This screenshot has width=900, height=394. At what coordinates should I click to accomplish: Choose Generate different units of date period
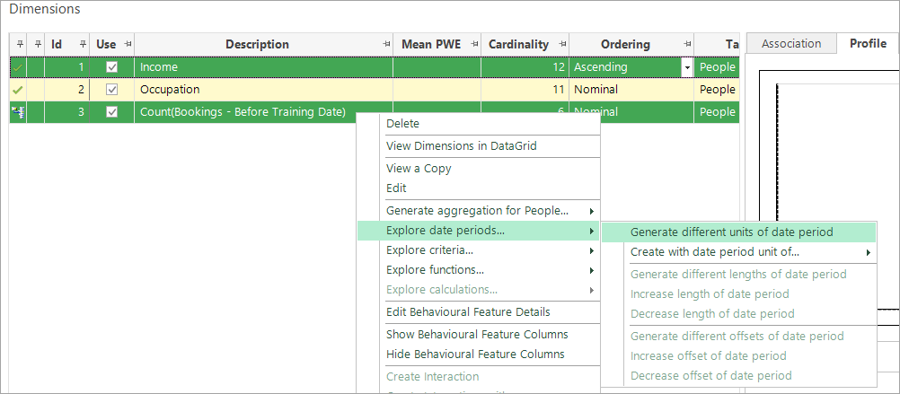(738, 232)
